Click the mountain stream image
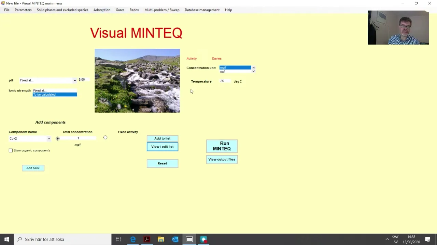 137,81
